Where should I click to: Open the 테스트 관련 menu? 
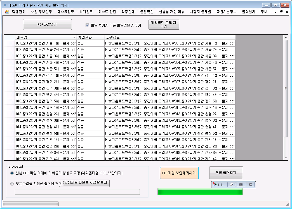107,12
